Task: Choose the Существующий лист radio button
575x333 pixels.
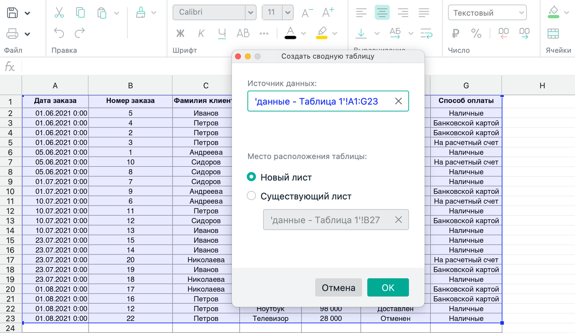Action: [252, 196]
